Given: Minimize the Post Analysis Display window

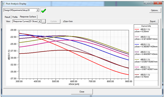Looking at the screenshot, I should coord(146,3).
